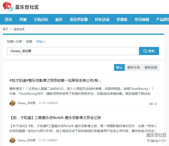Click the excerpt starting 最新情况！！北京站入围
The width and height of the screenshot is (169, 146).
81,91
